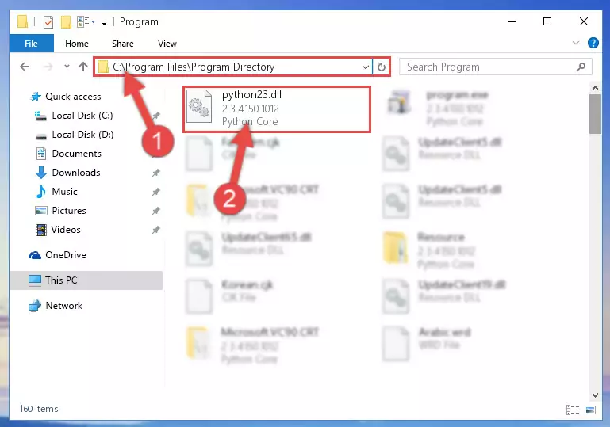
Task: Go forward with the right arrow
Action: pos(48,67)
